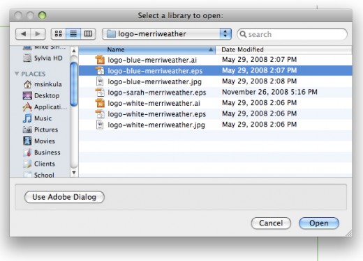Click the Name column sort arrow

(x=211, y=49)
